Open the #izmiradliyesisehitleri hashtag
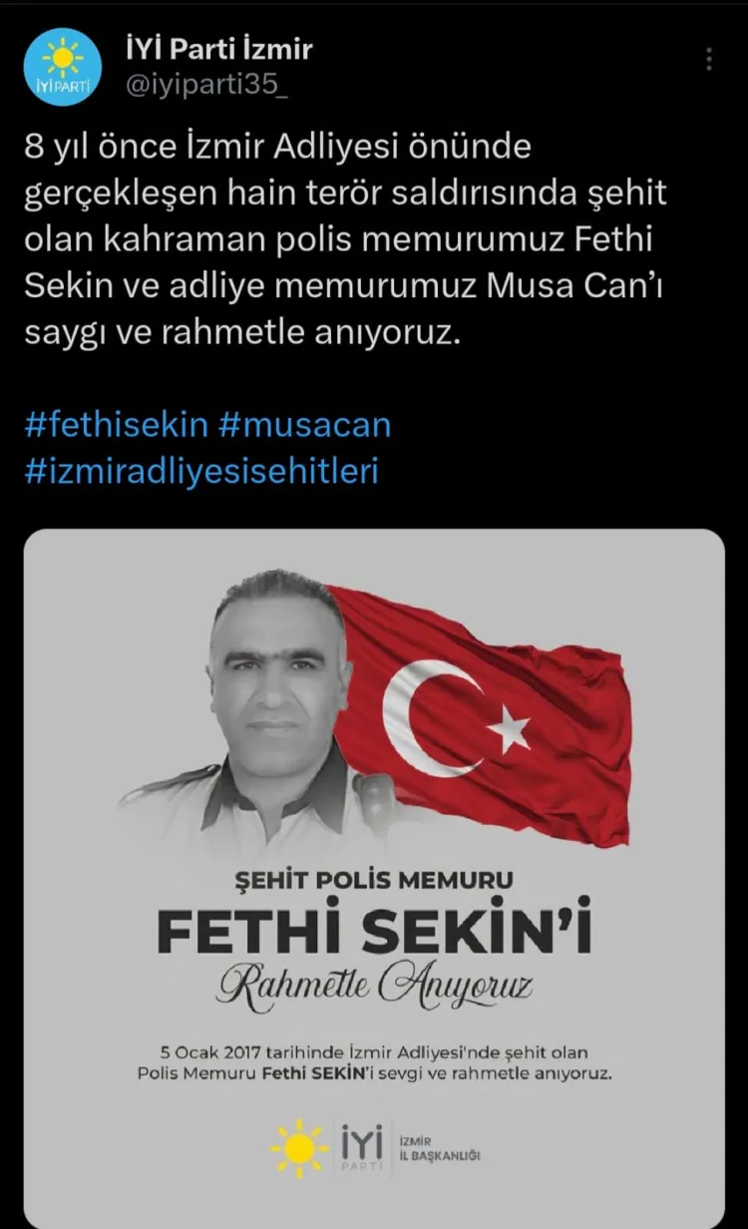Screen dimensions: 748x1229 tap(201, 471)
